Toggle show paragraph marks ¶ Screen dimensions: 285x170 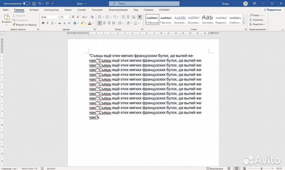pos(140,17)
